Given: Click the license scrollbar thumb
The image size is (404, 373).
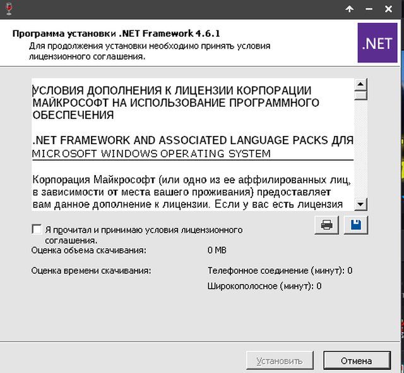Looking at the screenshot, I should pos(360,95).
